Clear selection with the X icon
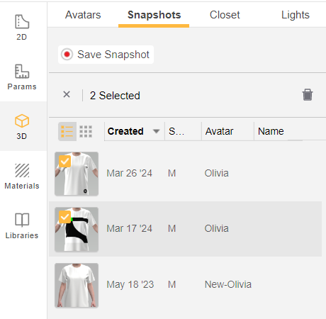The height and width of the screenshot is (319, 326). 67,94
